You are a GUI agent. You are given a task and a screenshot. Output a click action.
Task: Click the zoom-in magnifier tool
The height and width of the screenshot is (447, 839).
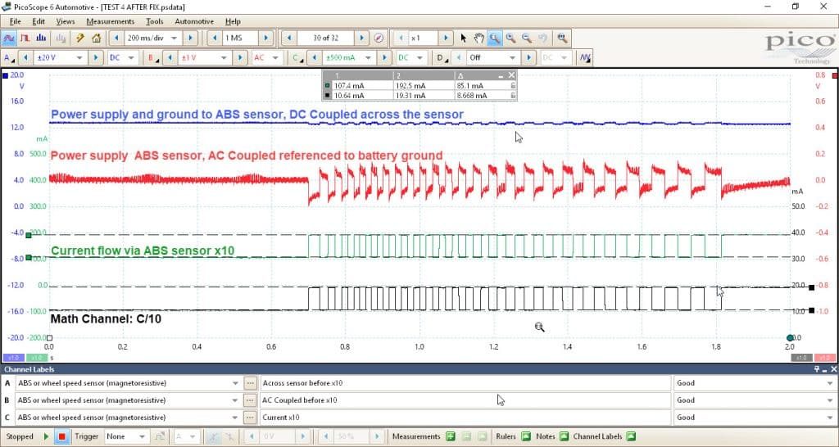click(511, 38)
